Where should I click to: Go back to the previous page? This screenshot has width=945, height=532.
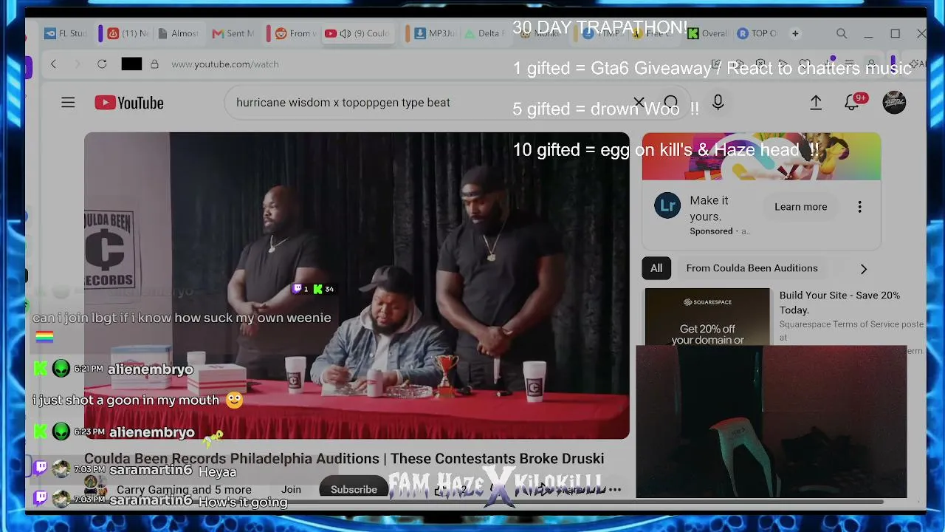click(53, 64)
